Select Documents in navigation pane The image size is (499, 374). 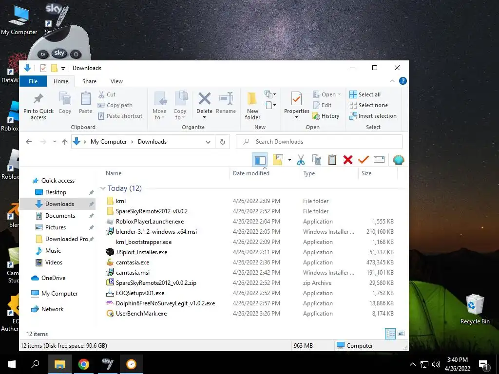click(x=60, y=216)
